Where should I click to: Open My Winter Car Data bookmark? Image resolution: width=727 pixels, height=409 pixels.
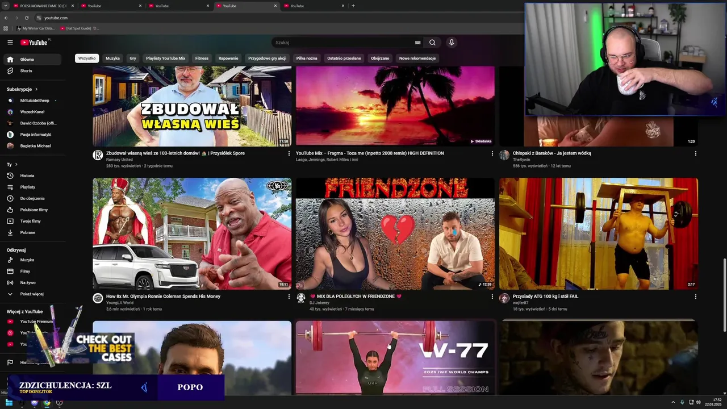[x=36, y=28]
